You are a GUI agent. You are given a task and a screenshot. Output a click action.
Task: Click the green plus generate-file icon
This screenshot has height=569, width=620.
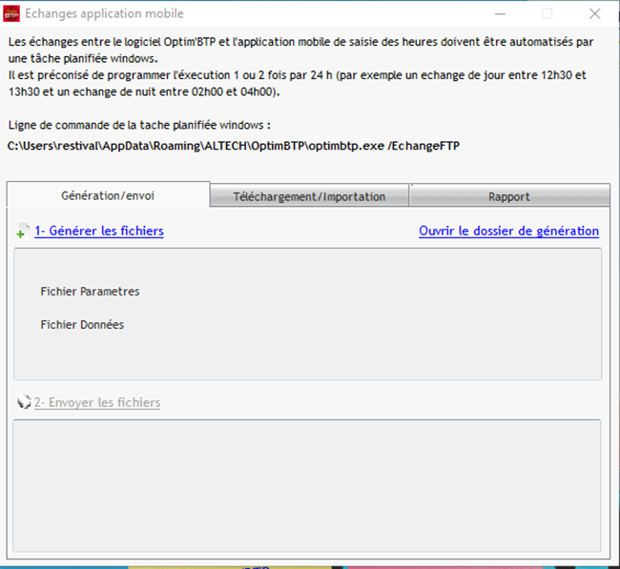22,232
